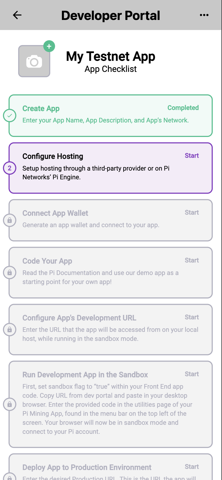
Task: Go back using the header arrow
Action: click(x=17, y=15)
